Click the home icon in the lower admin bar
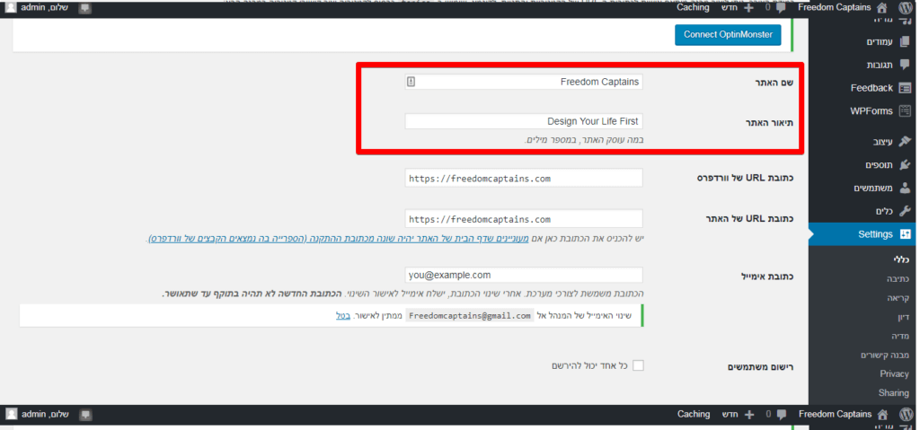 click(x=882, y=414)
